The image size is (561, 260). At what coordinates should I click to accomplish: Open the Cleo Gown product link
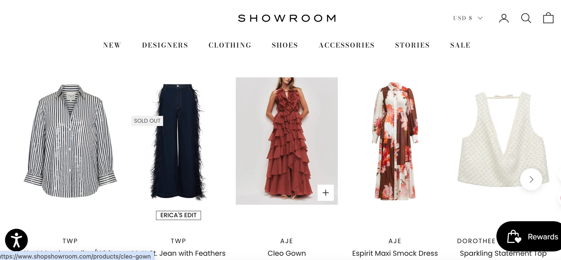pos(287,253)
